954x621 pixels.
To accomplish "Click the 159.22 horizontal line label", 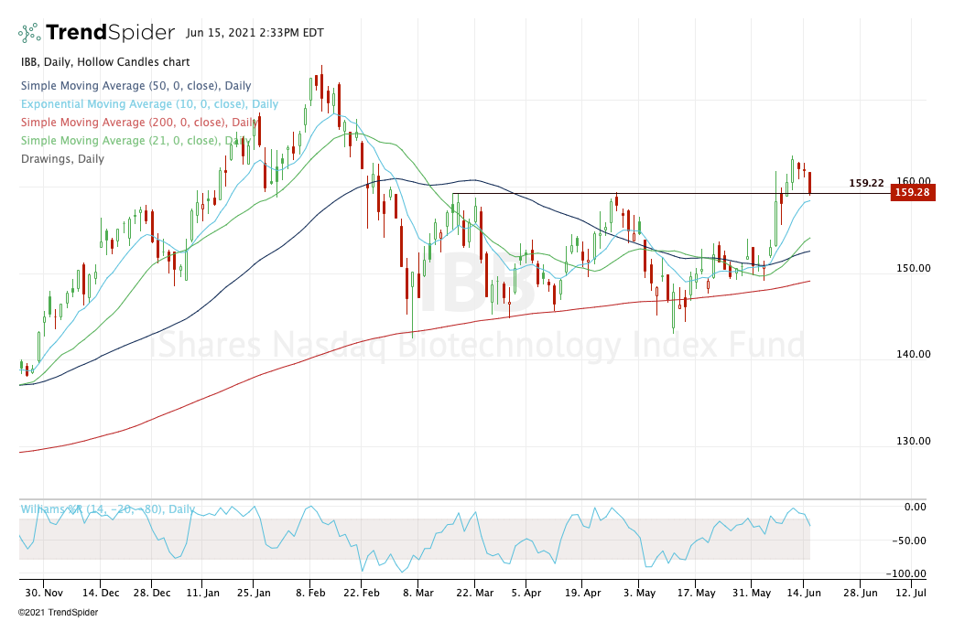I will (866, 183).
